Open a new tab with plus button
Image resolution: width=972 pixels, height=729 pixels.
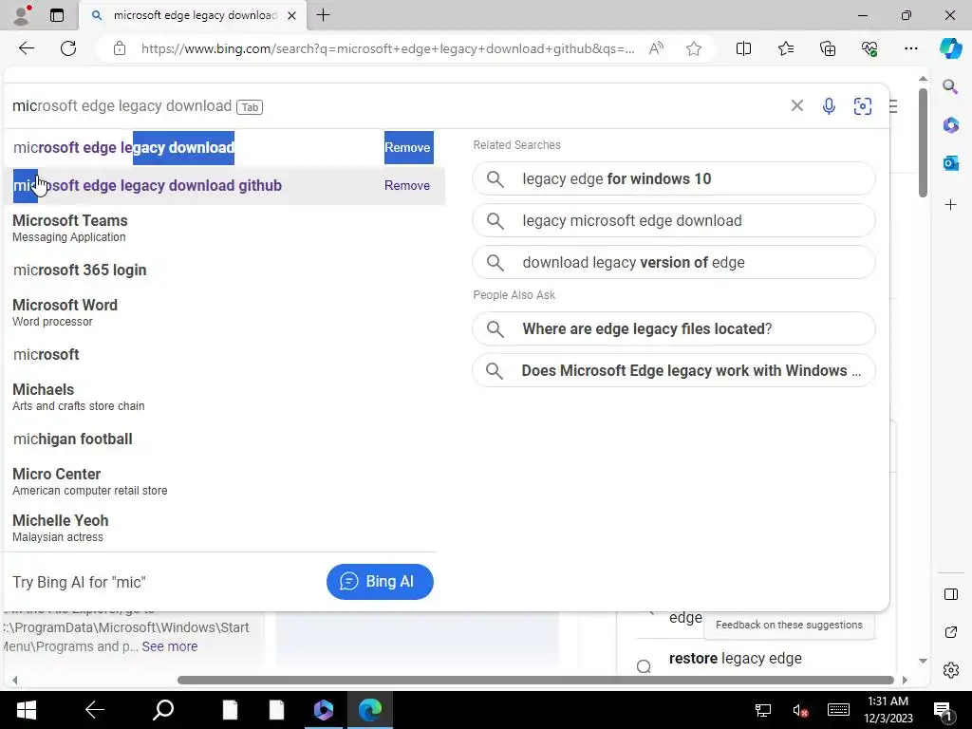[323, 15]
